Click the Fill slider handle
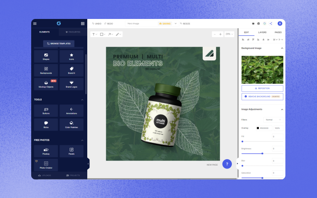The height and width of the screenshot is (198, 317). click(242, 142)
